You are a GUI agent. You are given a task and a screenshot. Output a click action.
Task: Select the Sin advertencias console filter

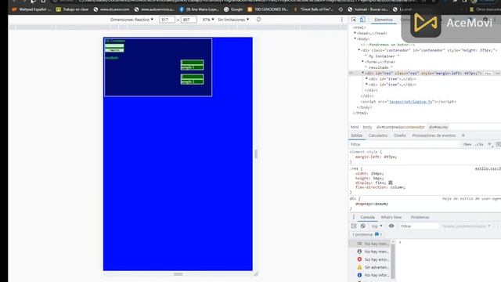pos(373,267)
